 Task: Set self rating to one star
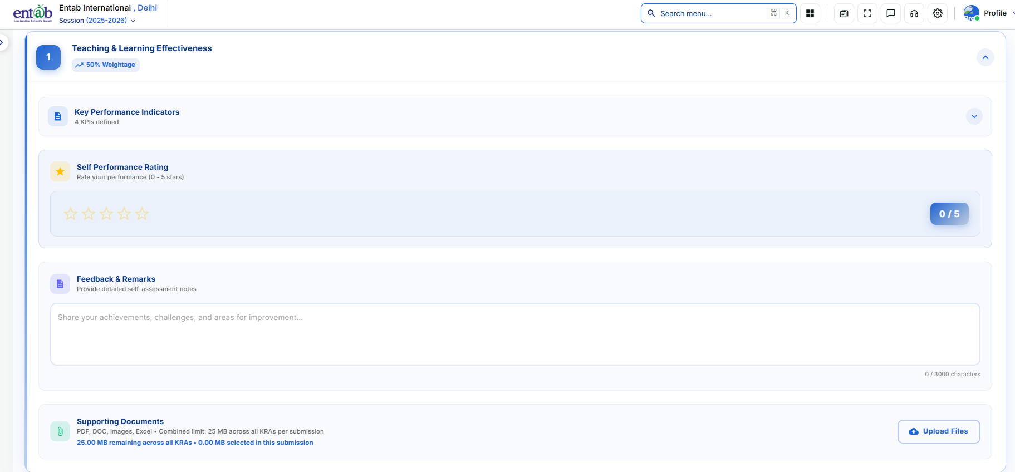tap(71, 214)
